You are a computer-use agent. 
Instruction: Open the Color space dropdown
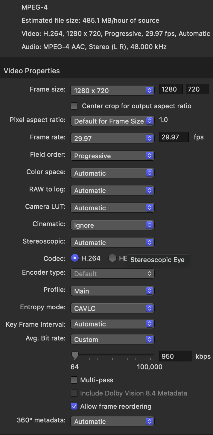pos(112,173)
